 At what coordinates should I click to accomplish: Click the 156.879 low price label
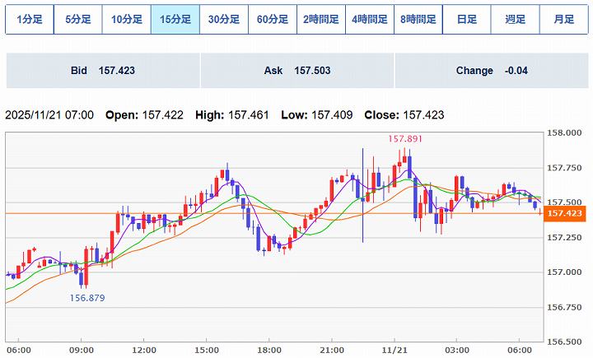(86, 298)
